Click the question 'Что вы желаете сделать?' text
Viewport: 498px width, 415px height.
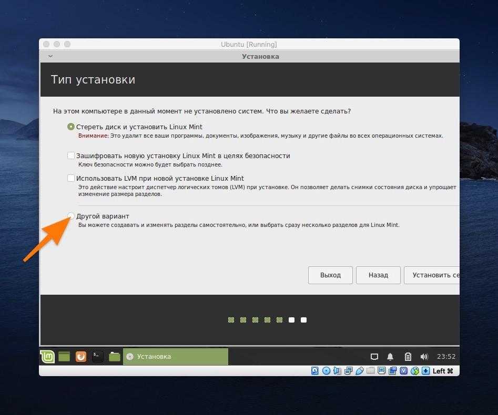308,111
